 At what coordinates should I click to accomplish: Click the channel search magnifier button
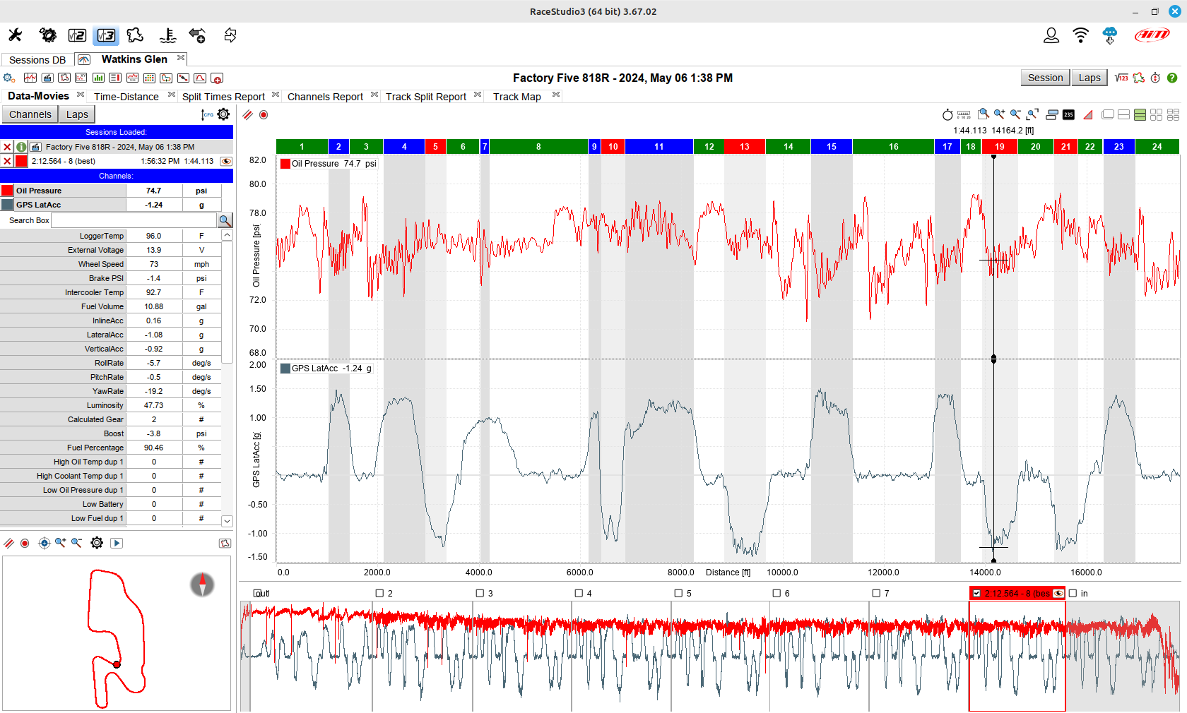225,220
